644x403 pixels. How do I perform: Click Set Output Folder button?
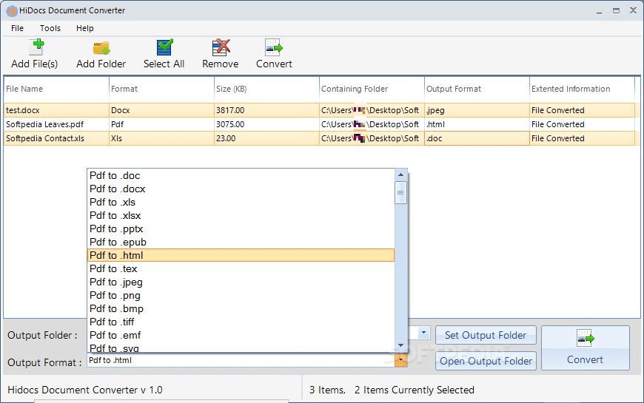click(486, 335)
